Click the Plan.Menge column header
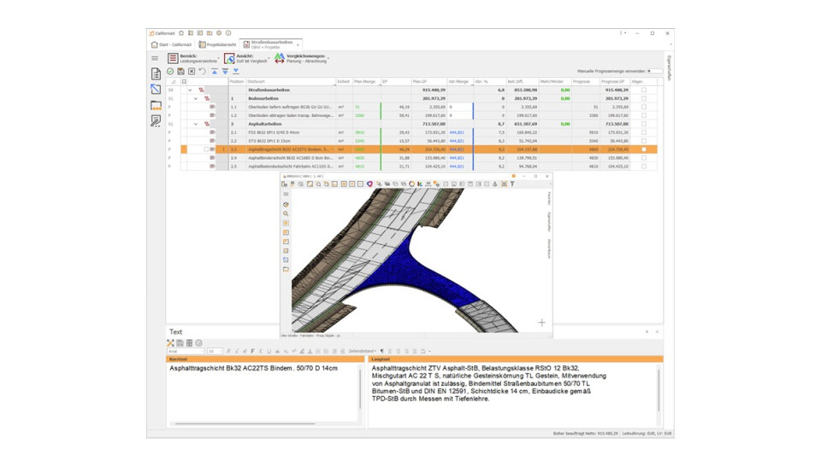Screen dimensions: 821x461 pyautogui.click(x=367, y=82)
